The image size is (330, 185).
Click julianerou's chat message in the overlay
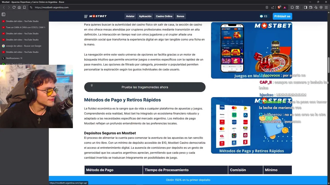pos(293,115)
